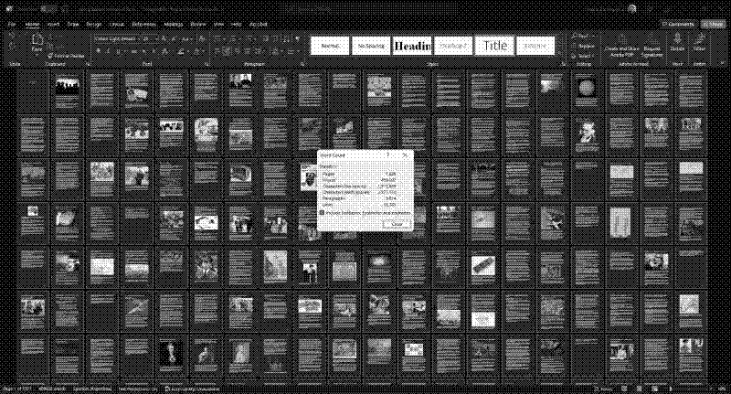Toggle Show paragraph marks icon
731x394 pixels.
coord(297,39)
